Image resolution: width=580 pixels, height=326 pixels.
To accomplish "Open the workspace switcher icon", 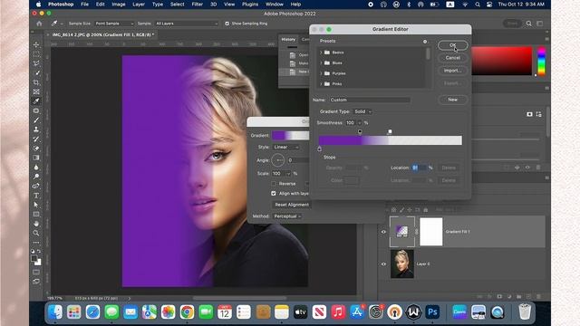I will [540, 24].
